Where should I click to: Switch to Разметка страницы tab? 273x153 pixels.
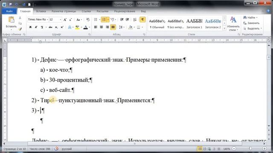click(64, 11)
